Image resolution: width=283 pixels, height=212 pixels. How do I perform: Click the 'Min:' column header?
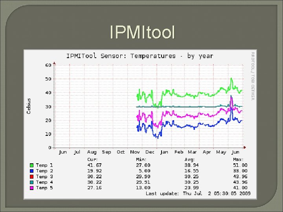pos(141,159)
